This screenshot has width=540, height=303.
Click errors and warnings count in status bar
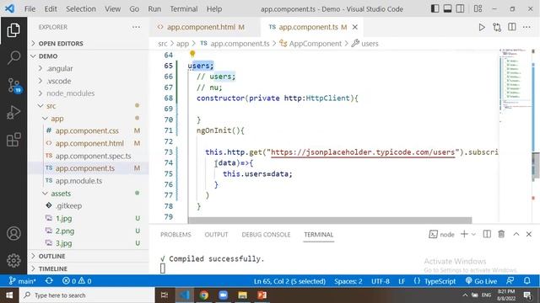point(77,281)
